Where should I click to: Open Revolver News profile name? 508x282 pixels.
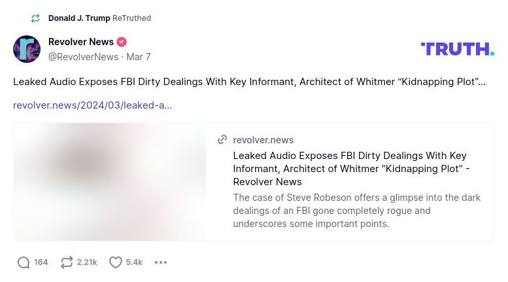(81, 42)
